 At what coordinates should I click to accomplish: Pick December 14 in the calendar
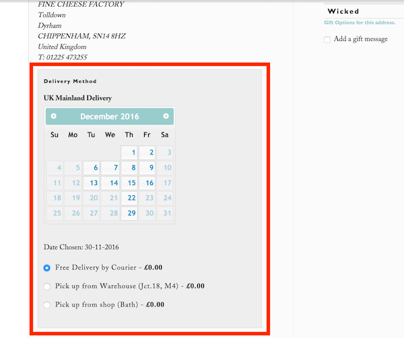pyautogui.click(x=110, y=183)
